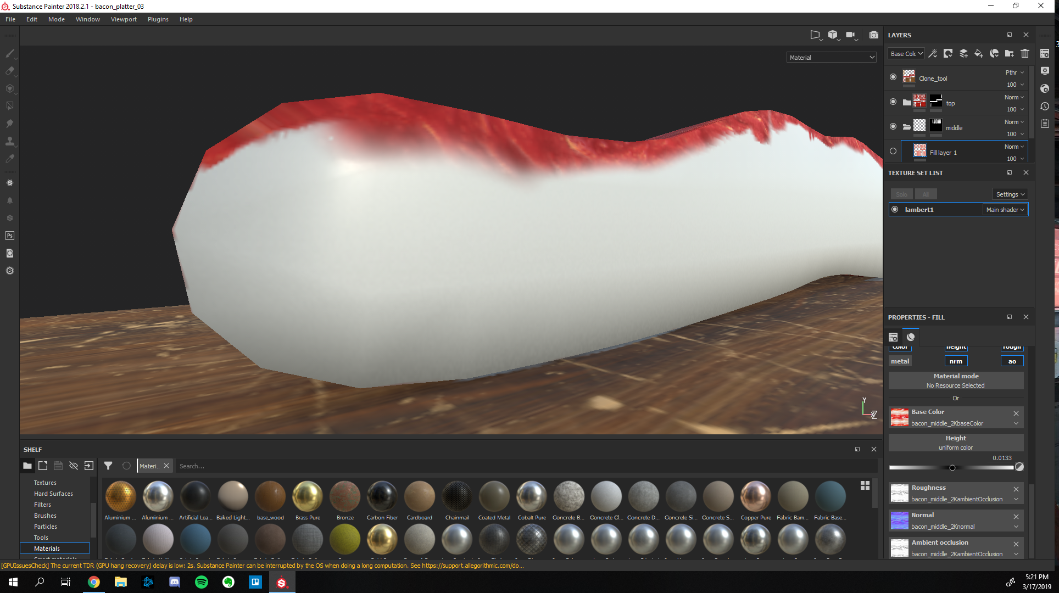This screenshot has width=1059, height=593.
Task: Click the Solo Material mode icon
Action: (911, 337)
